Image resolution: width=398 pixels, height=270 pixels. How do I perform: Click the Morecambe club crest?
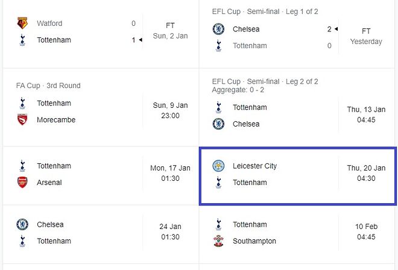coord(22,119)
